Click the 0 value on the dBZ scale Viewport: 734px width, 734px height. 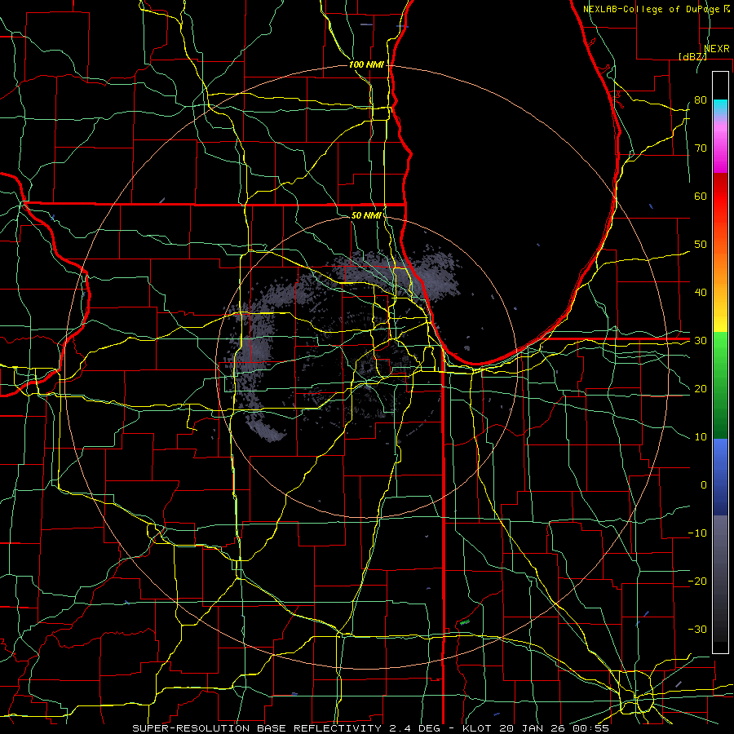(x=704, y=485)
